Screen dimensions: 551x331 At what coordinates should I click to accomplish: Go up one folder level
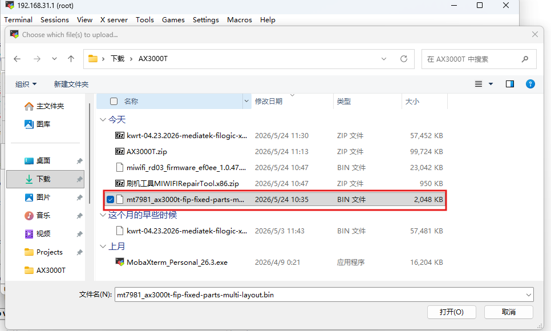coord(71,59)
